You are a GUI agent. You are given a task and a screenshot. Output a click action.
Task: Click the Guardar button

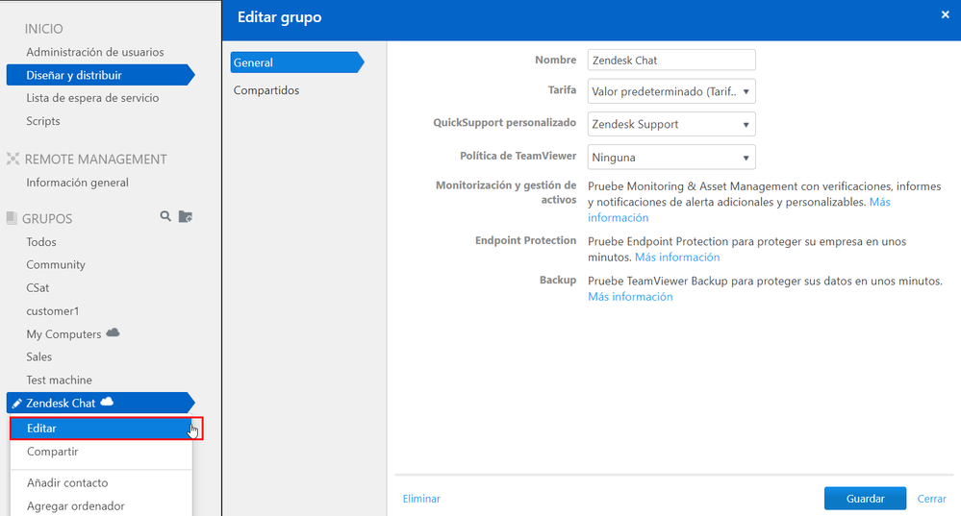(x=865, y=499)
